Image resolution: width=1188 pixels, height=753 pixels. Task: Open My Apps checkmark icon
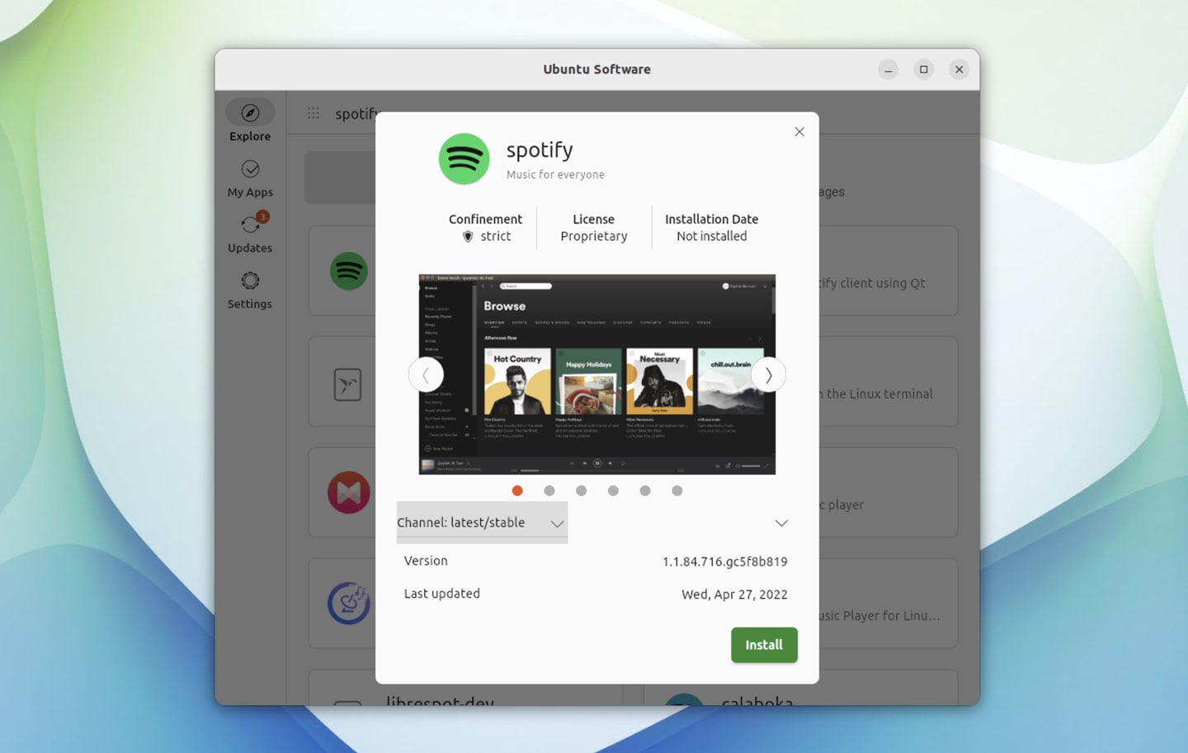tap(250, 169)
